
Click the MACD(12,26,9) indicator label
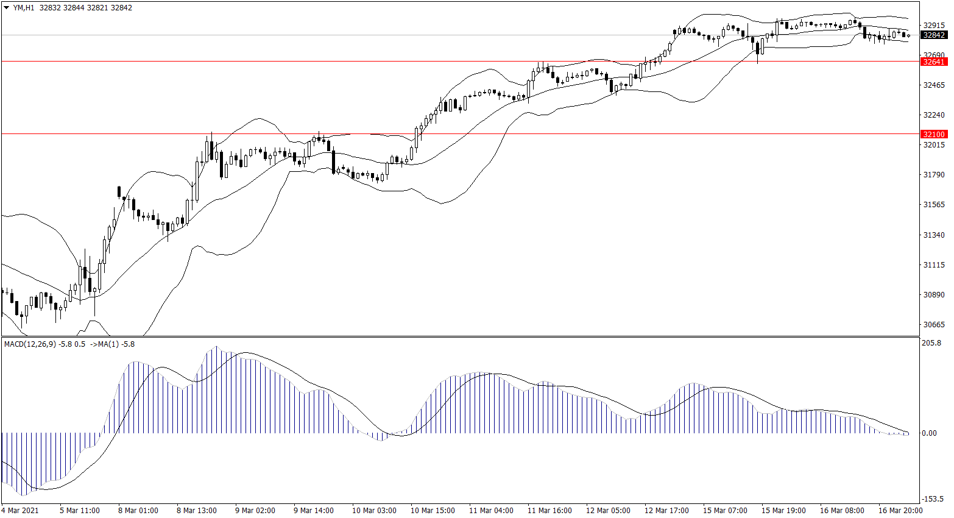pos(30,344)
